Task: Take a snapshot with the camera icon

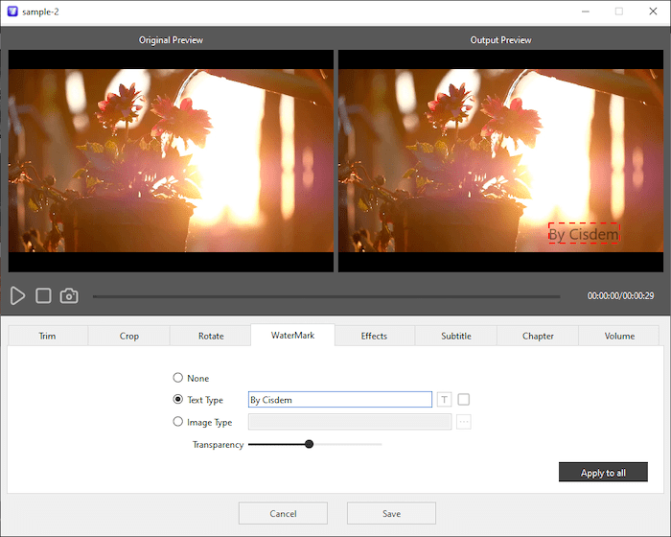Action: coord(69,295)
